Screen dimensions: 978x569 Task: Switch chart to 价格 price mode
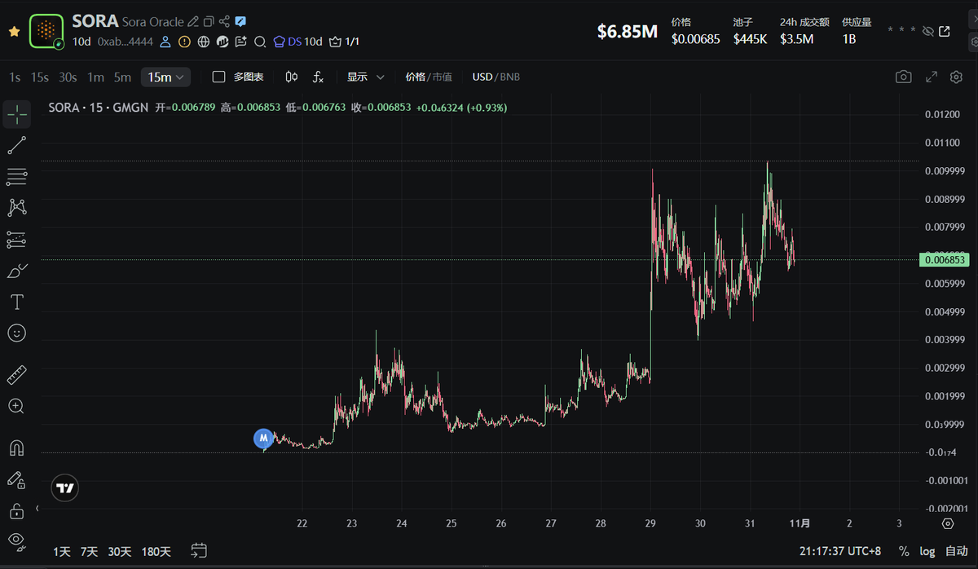pos(415,77)
